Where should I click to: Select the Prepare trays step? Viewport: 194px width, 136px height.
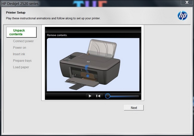click(x=22, y=61)
